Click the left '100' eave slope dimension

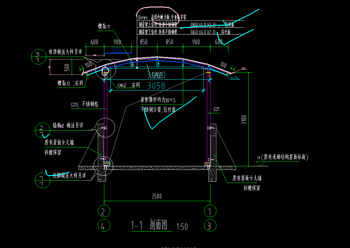coord(89,65)
